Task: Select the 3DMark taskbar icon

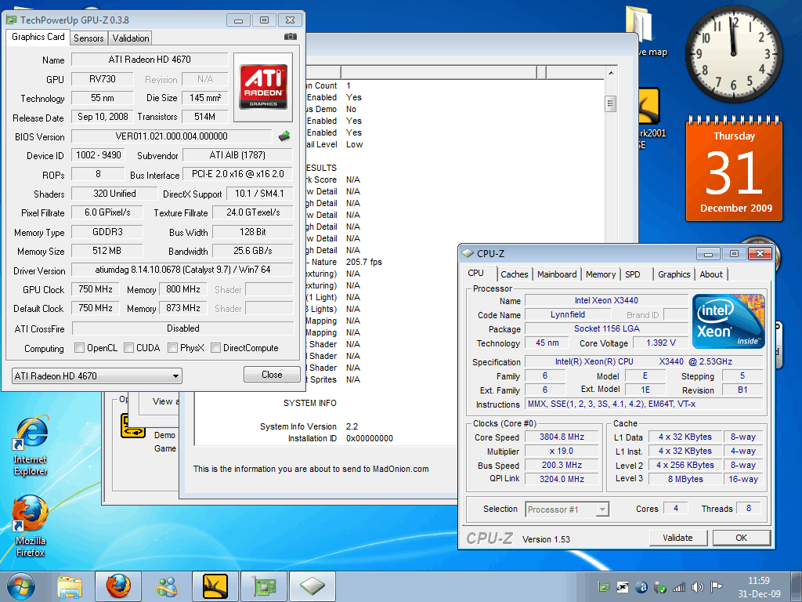Action: (215, 586)
